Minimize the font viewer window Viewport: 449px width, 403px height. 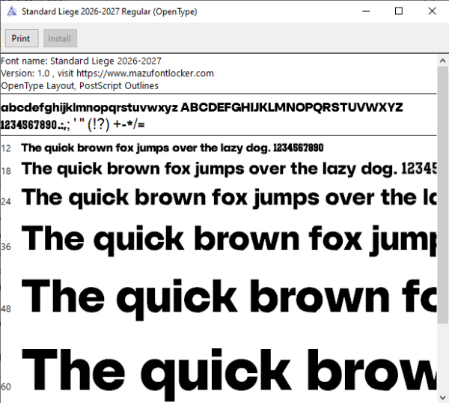click(x=366, y=11)
